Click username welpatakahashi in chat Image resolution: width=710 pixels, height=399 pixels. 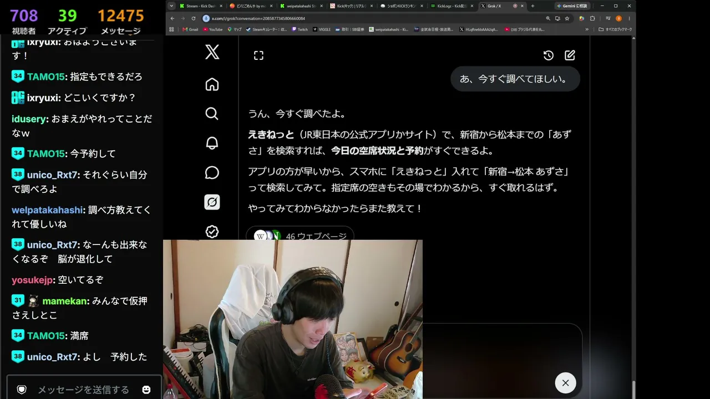click(48, 210)
